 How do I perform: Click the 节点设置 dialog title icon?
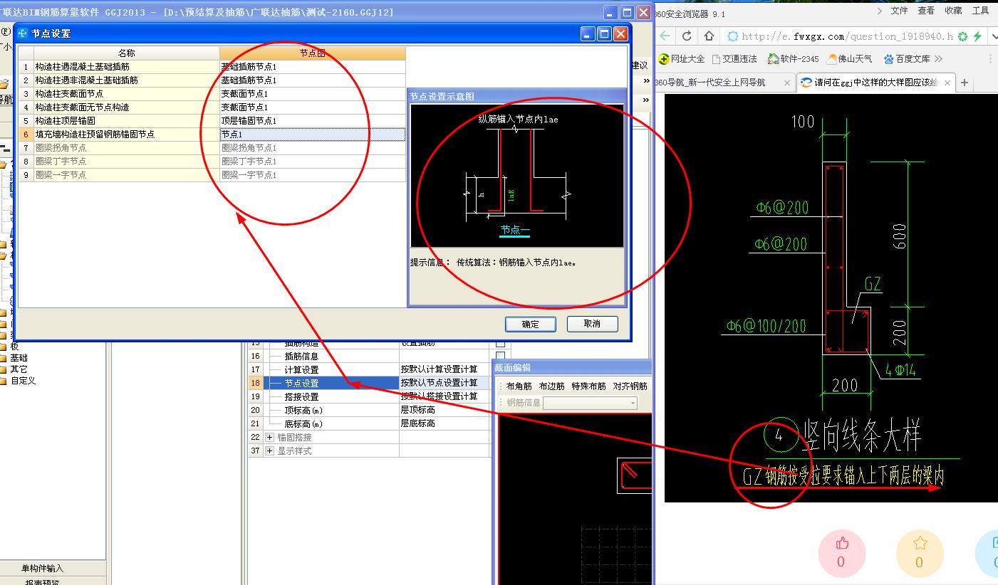(22, 33)
